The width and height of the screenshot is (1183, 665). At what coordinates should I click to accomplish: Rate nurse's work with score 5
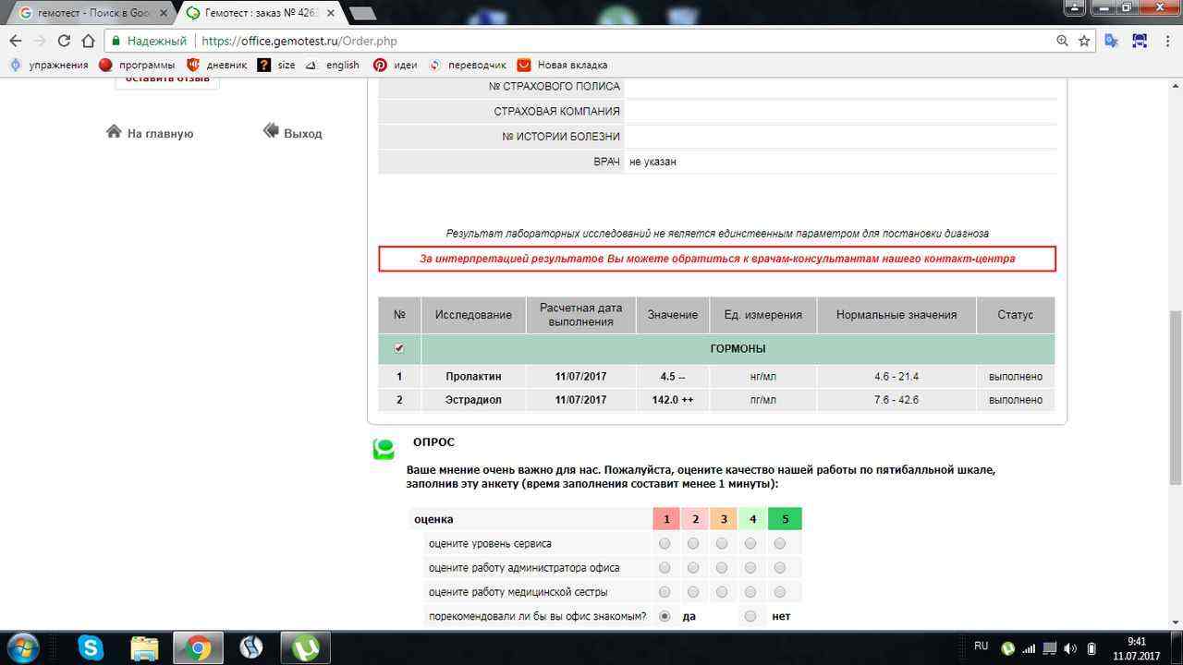tap(780, 592)
